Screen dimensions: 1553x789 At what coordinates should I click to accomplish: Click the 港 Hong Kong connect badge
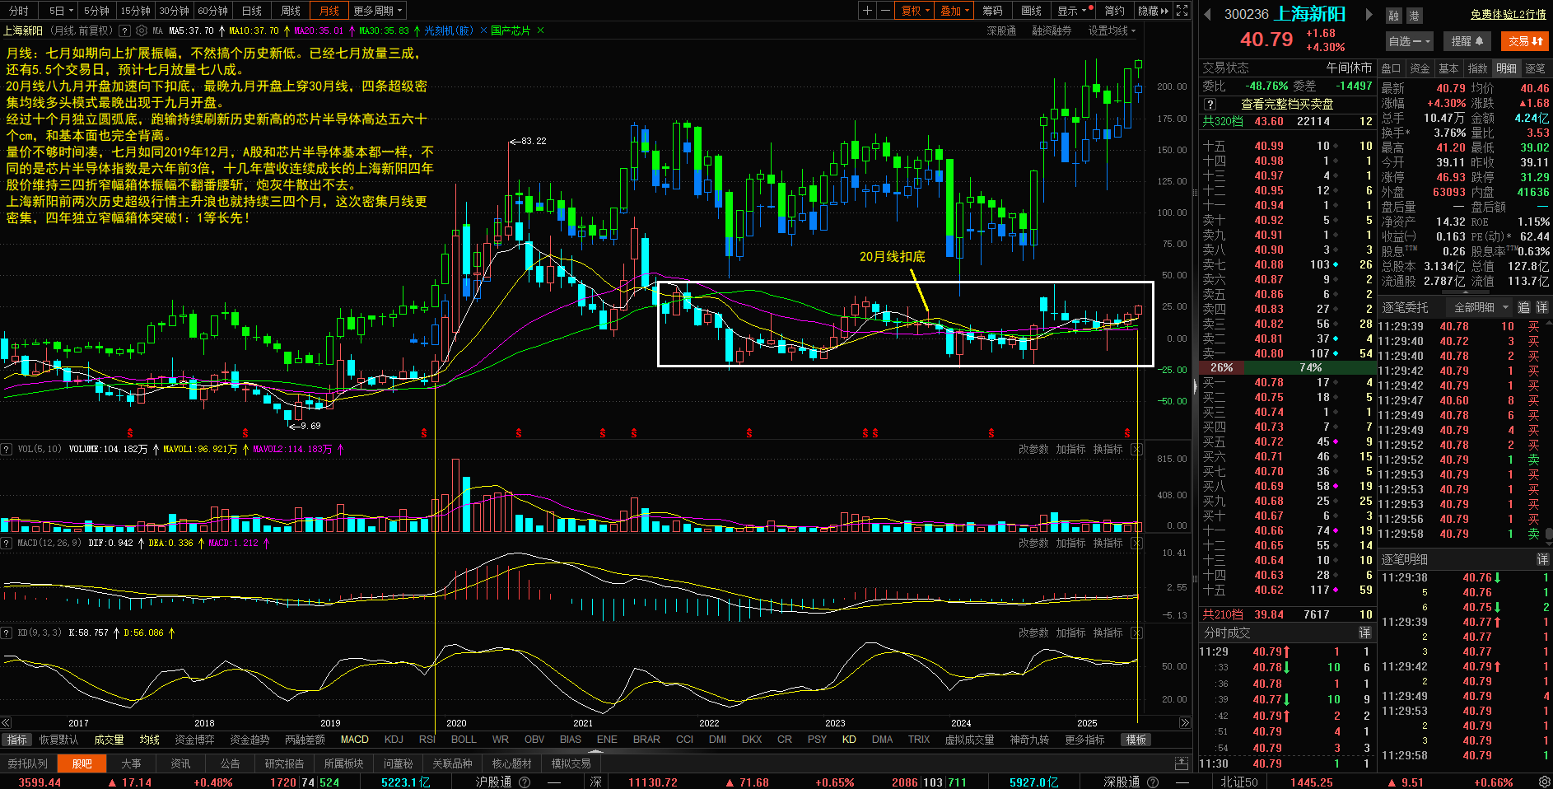(1413, 16)
